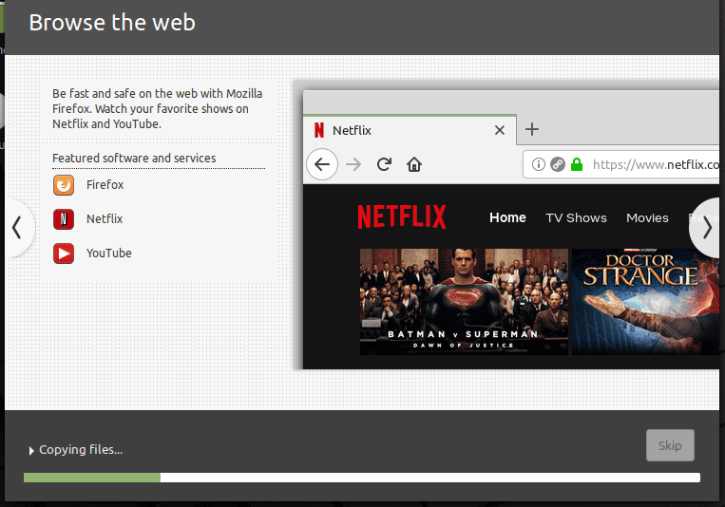Select the Netflix tab title
This screenshot has width=725, height=507.
[x=352, y=130]
